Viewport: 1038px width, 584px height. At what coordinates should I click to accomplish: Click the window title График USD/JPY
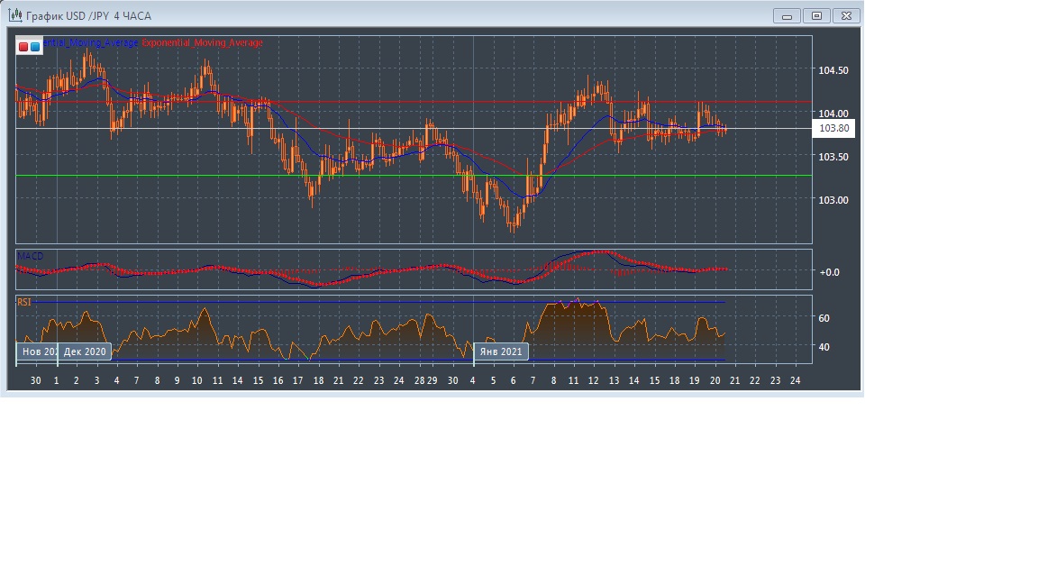88,15
